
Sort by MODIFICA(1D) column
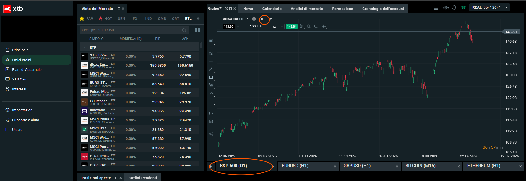(x=131, y=39)
